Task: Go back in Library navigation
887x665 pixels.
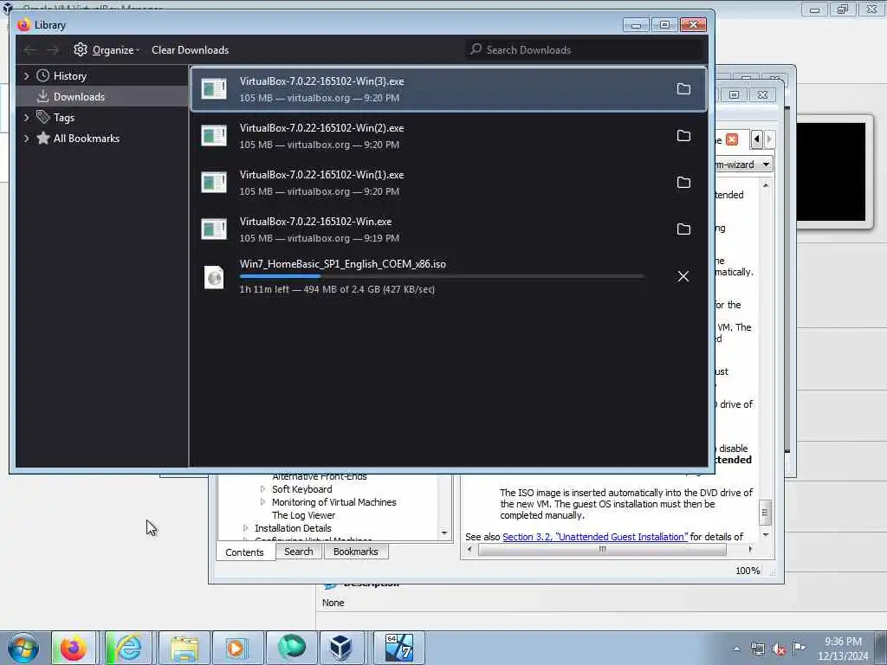Action: click(30, 50)
